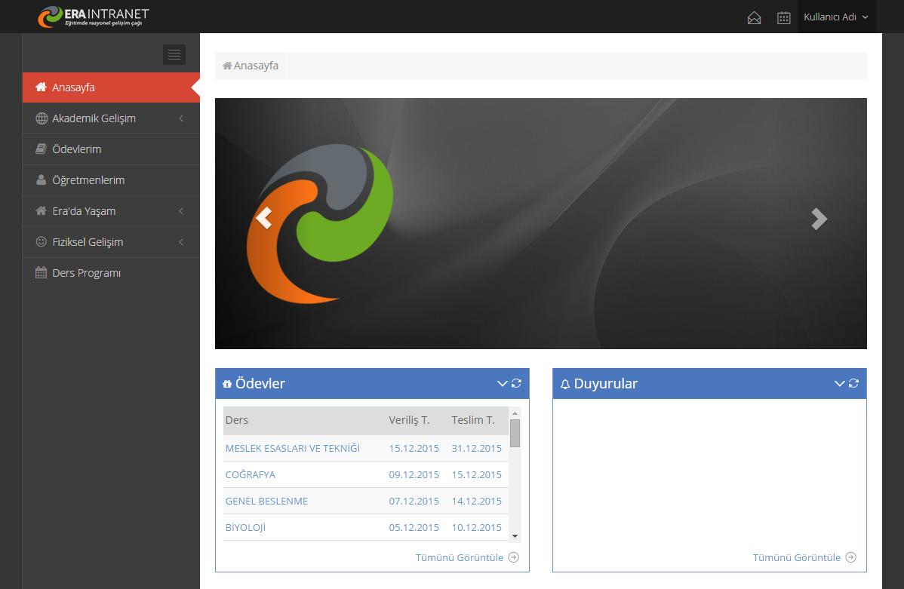904x589 pixels.
Task: Click Tümünü Görüntüle under Duyurular
Action: tap(796, 557)
